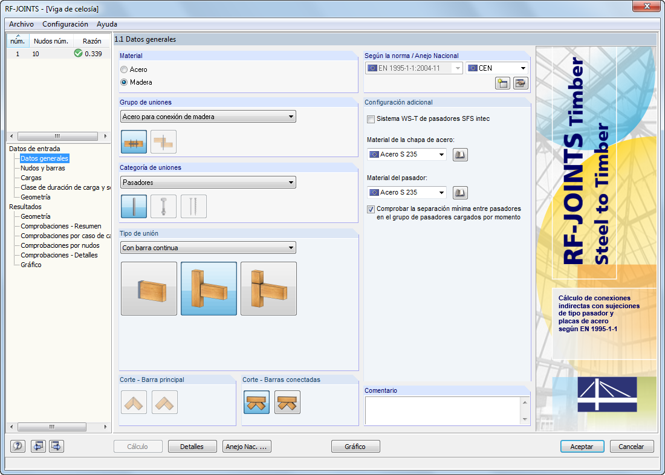Pick first main member cut icon
Image resolution: width=665 pixels, height=475 pixels.
(x=134, y=402)
